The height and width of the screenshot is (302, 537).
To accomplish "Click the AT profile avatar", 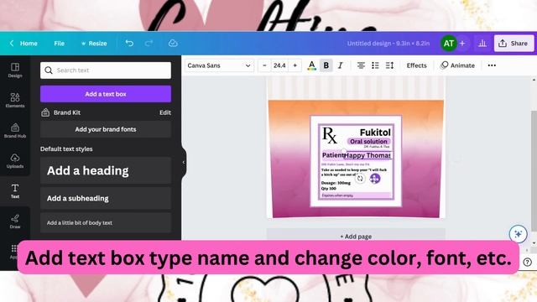I will 449,44.
